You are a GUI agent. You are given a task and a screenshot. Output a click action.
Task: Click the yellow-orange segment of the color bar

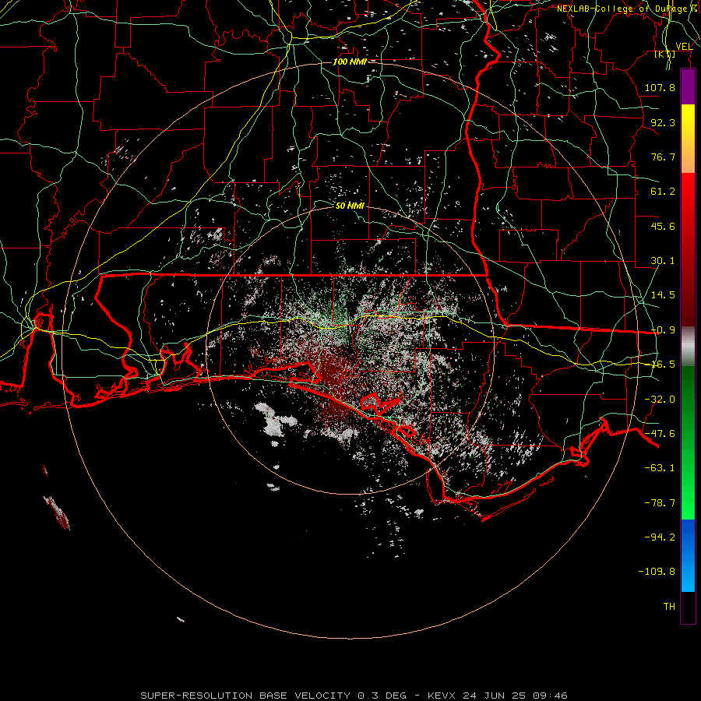pos(688,139)
